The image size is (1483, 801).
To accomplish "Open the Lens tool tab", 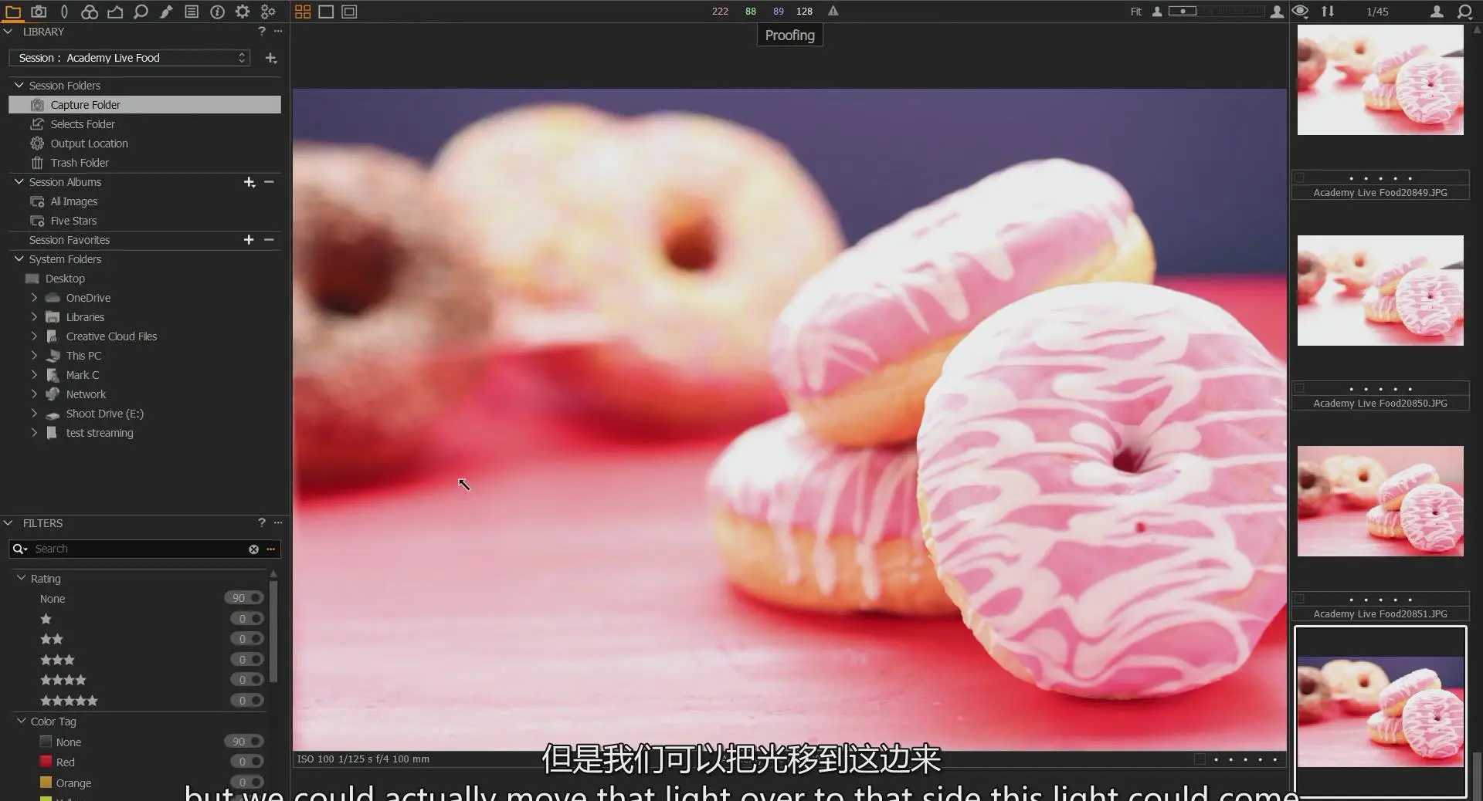I will pyautogui.click(x=64, y=12).
